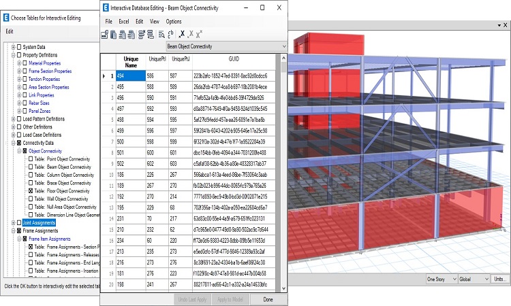Click the find magnifier icon in toolbar
Screen dimensions: 511x306
point(161,33)
